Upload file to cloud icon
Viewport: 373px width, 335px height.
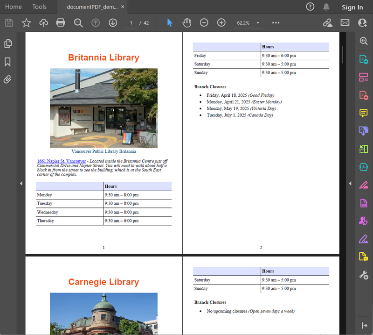pos(43,22)
